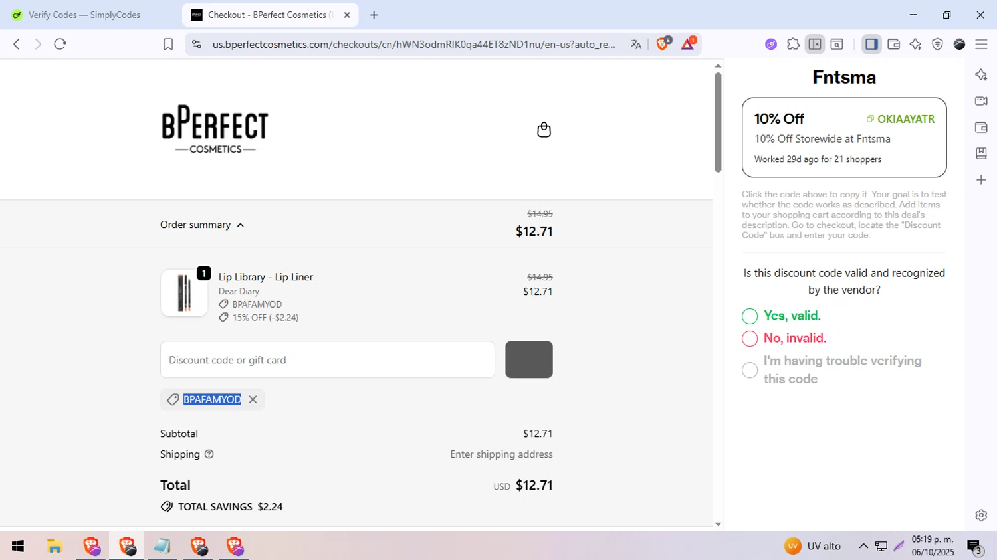The height and width of the screenshot is (560, 997).
Task: Select 'I'm having trouble verifying this code'
Action: pyautogui.click(x=750, y=370)
